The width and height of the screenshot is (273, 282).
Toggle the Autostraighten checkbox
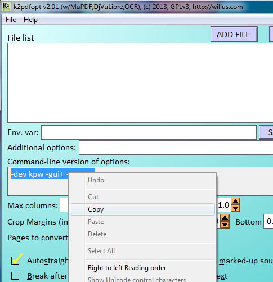coord(15,261)
